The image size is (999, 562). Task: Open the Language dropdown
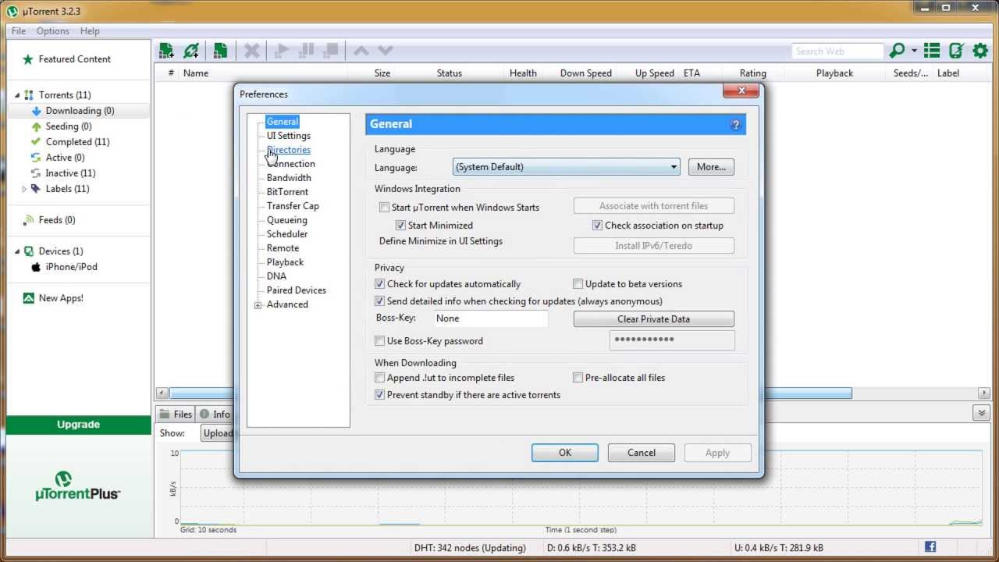pyautogui.click(x=567, y=167)
